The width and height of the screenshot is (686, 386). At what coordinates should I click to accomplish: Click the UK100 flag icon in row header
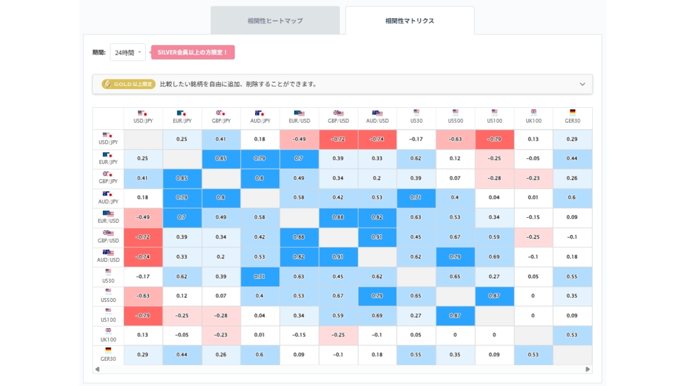click(x=108, y=331)
